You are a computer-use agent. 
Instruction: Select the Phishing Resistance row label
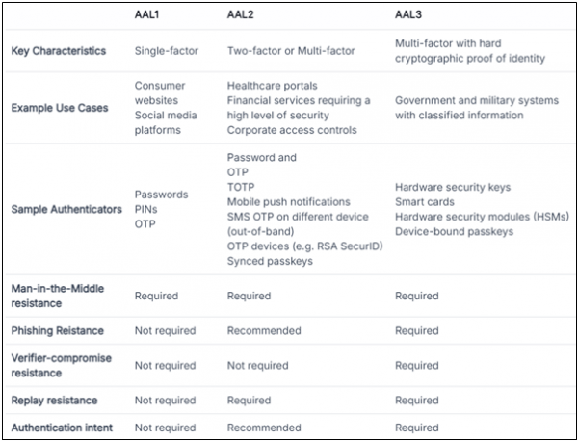(56, 331)
